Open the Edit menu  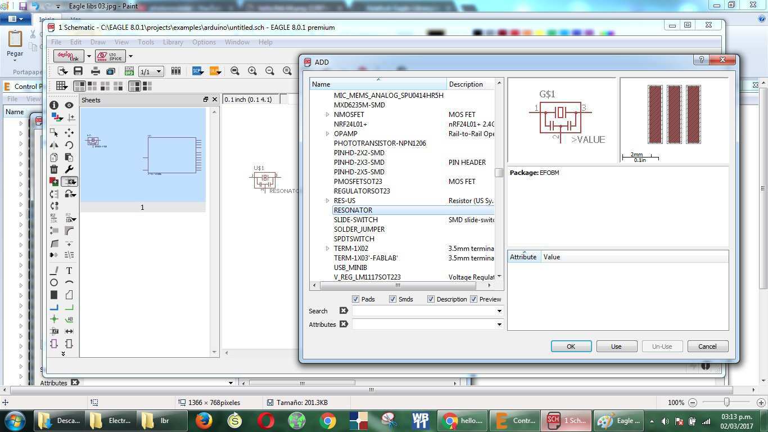[76, 42]
